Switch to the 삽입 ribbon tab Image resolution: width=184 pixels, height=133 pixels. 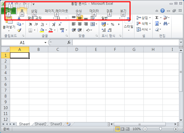pos(34,11)
